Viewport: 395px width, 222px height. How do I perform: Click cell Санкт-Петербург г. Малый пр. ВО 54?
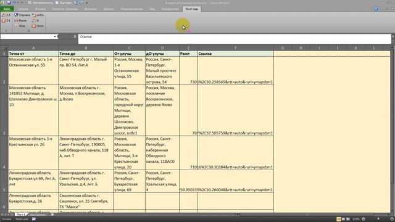[x=86, y=71]
